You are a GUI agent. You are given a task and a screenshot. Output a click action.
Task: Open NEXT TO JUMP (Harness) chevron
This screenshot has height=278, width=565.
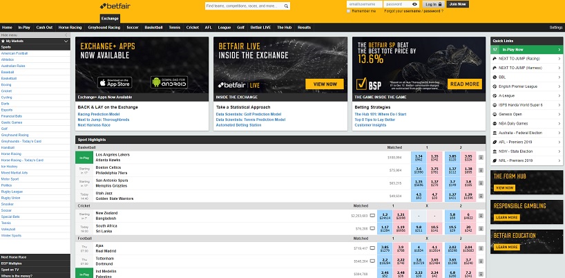pyautogui.click(x=559, y=68)
